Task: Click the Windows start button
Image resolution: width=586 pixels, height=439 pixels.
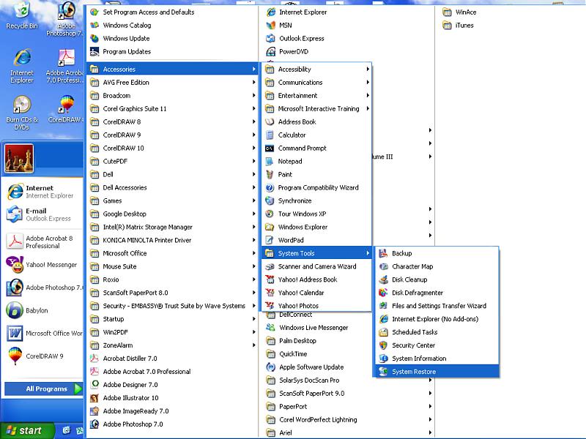Action: [x=26, y=430]
